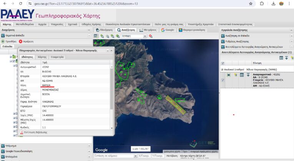The height and width of the screenshot is (161, 294).
Task: Open the Στατιστικά Επισκεψιμότητας tab
Action: 235,24
